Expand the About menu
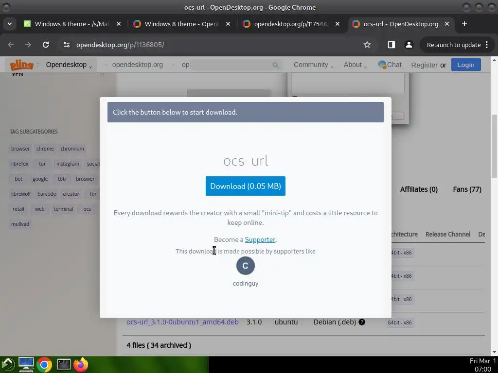This screenshot has height=373, width=498. [355, 65]
